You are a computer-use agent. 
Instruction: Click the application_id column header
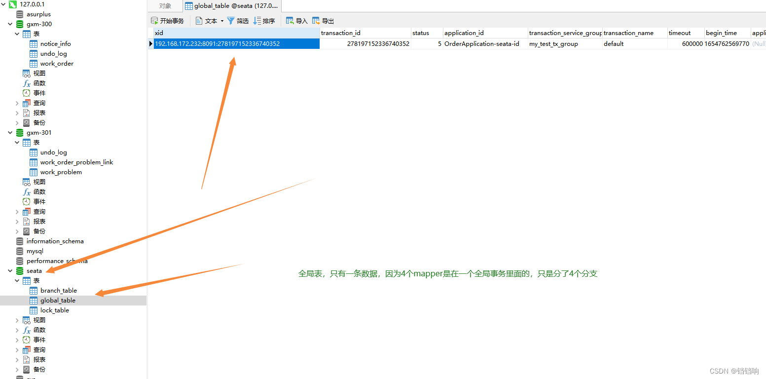[x=485, y=33]
